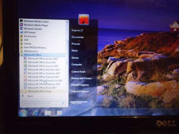The height and width of the screenshot is (134, 179).
Task: Open Devices and Printers
Action: point(81,78)
